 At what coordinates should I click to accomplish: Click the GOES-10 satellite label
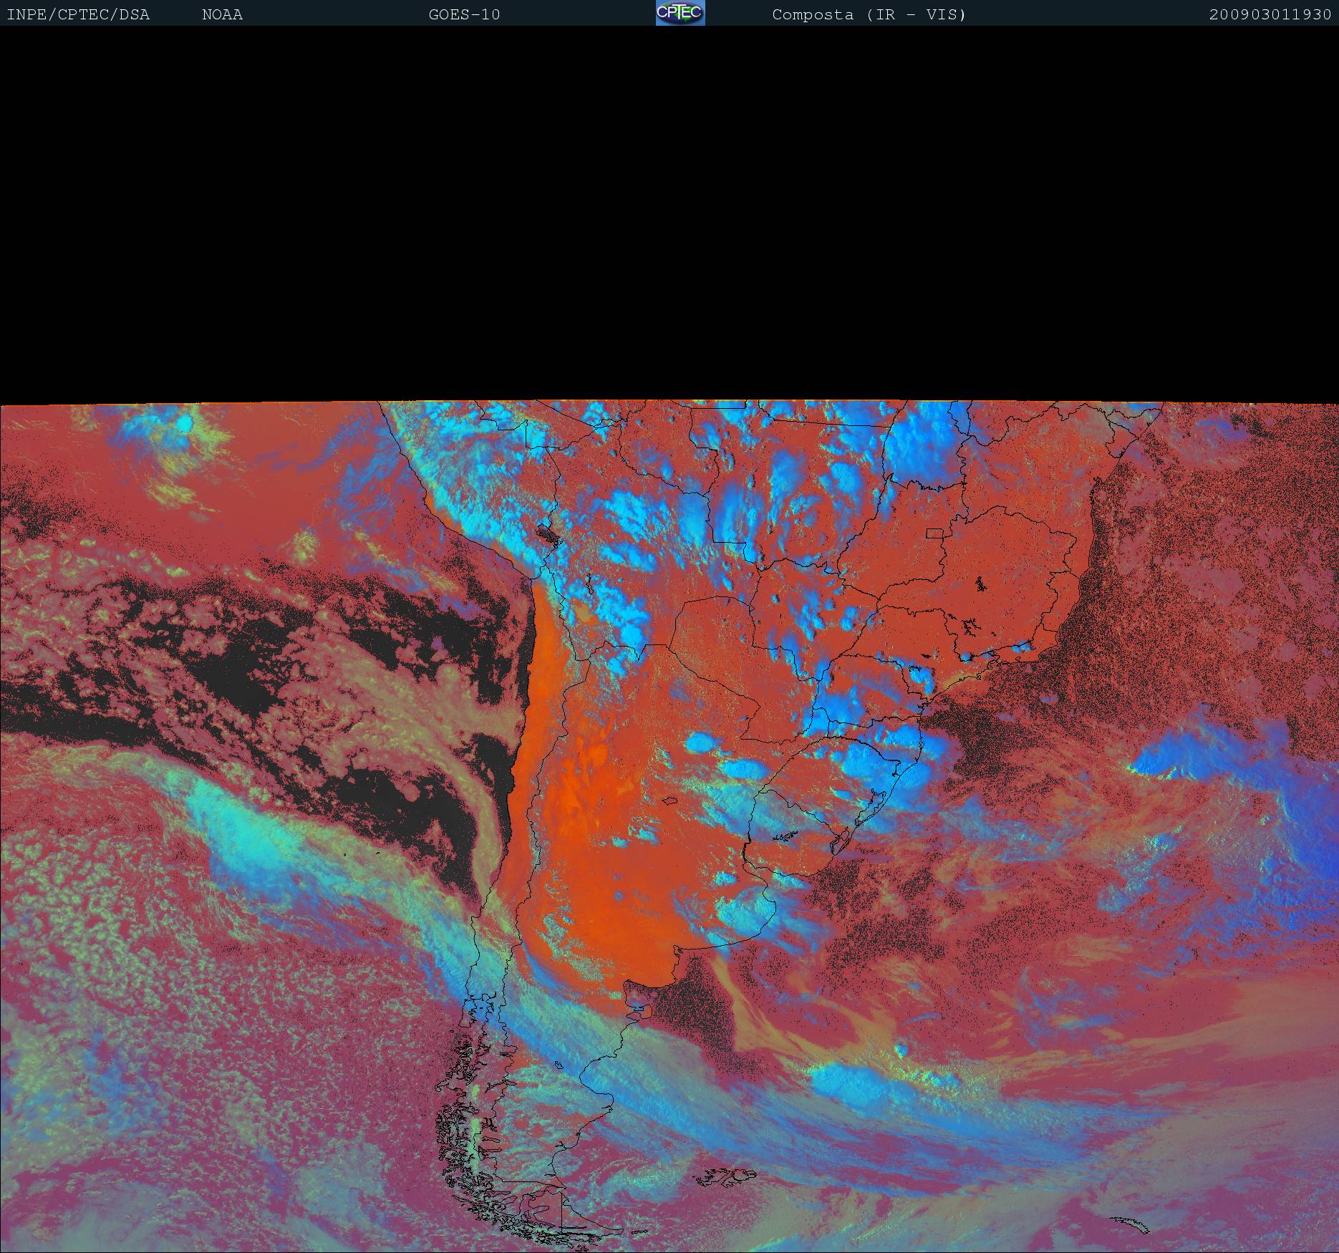pyautogui.click(x=464, y=15)
